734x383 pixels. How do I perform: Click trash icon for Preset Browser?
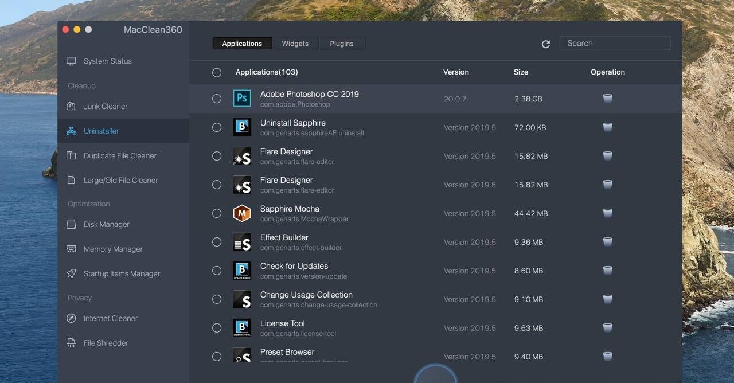pos(608,357)
